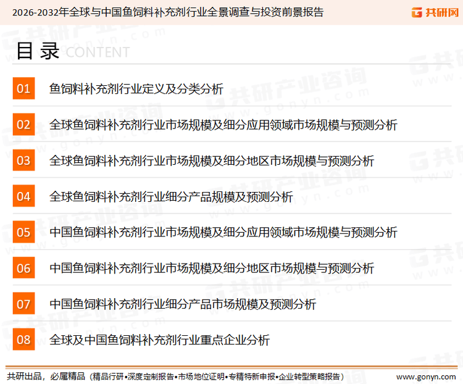Select the orange 05 chapter badge
Image resolution: width=463 pixels, height=384 pixels.
click(23, 232)
